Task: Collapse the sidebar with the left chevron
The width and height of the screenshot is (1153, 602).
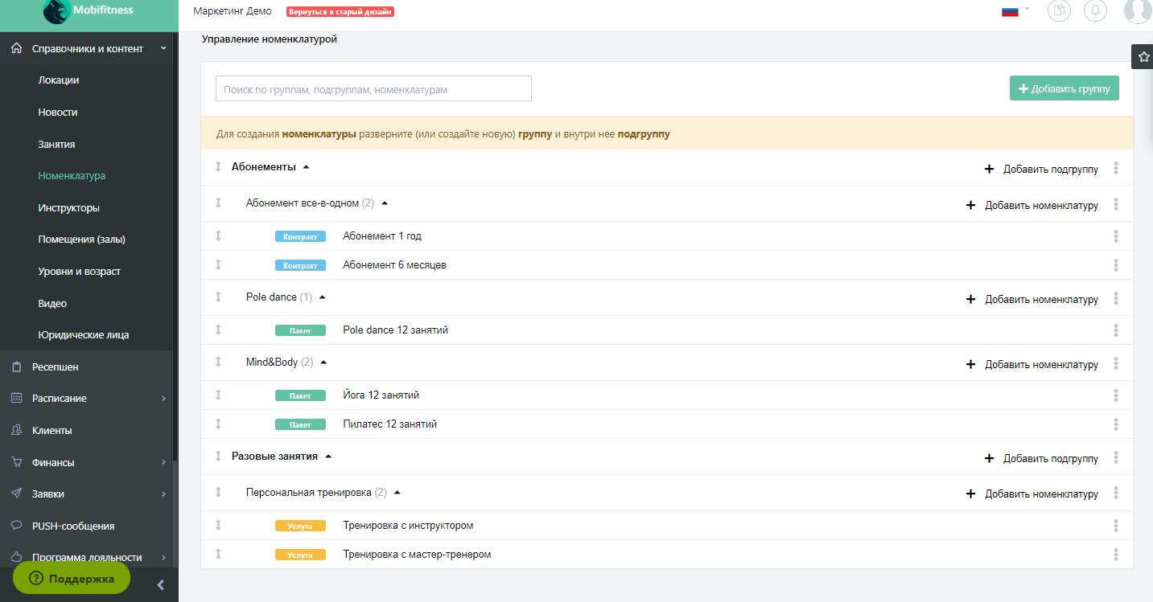Action: pos(160,585)
